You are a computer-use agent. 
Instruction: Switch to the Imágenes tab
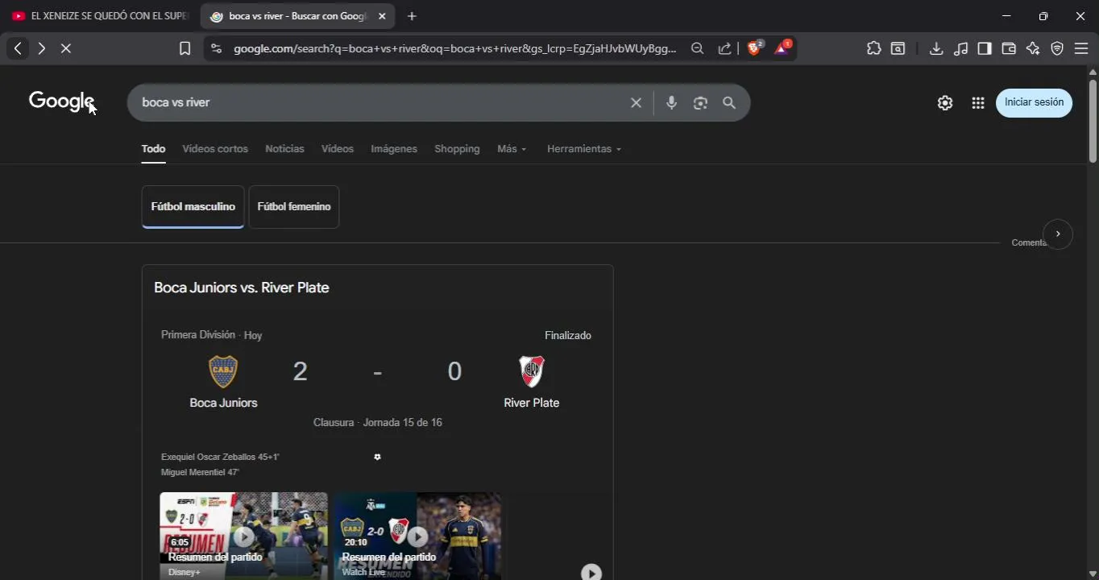pos(394,149)
